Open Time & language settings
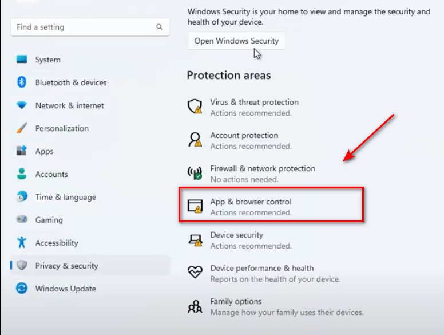The width and height of the screenshot is (444, 335). tap(65, 197)
